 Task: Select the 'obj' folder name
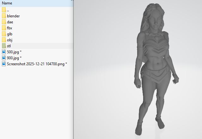(x=10, y=40)
